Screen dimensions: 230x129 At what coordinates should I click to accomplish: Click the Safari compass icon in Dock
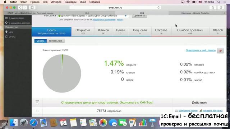33,123
